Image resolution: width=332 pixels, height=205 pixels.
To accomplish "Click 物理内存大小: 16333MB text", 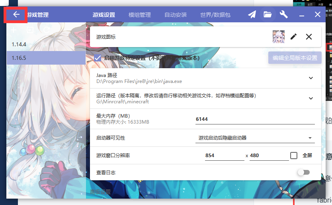I will 123,122.
